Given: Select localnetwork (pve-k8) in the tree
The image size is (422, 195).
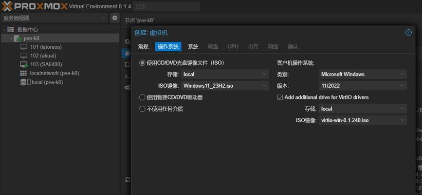Looking at the screenshot, I should coord(55,73).
